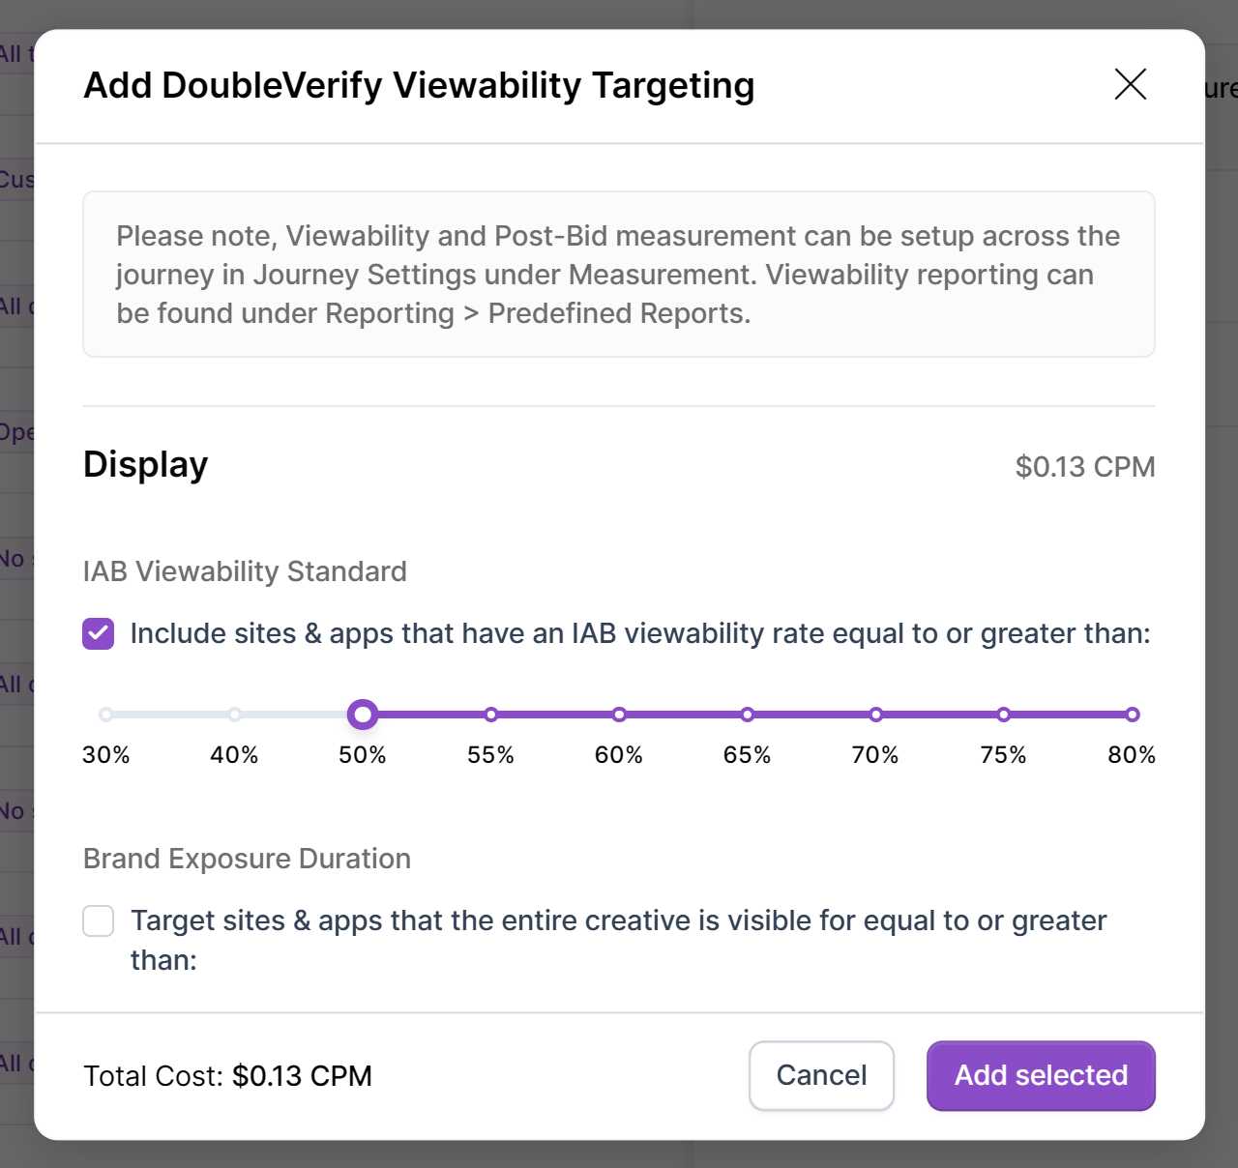Click the $0.13 CPM Display price
Image resolution: width=1238 pixels, height=1168 pixels.
pyautogui.click(x=1084, y=467)
